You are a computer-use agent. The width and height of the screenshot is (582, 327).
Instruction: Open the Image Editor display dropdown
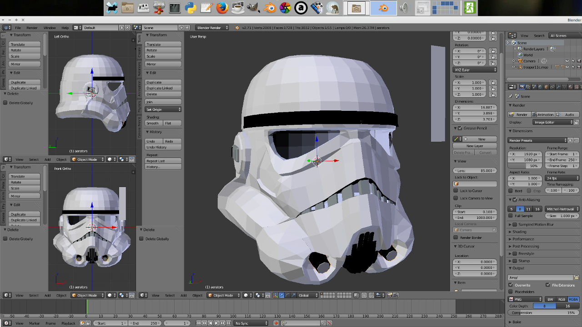pyautogui.click(x=553, y=122)
